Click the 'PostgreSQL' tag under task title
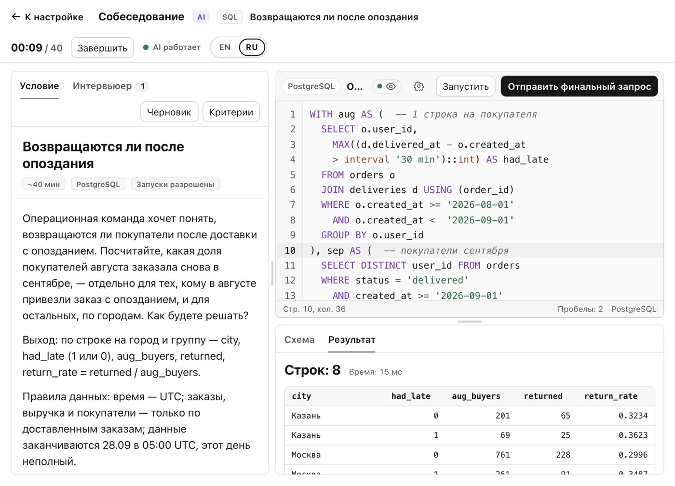 point(98,184)
